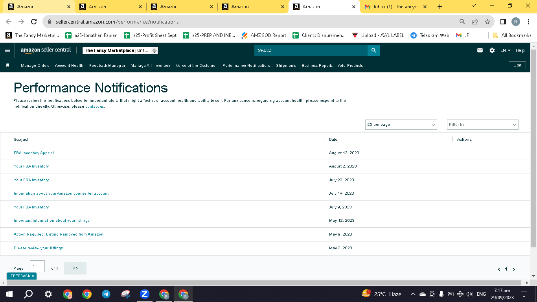537x302 pixels.
Task: Open Manage Orders in the nav bar
Action: 35,66
